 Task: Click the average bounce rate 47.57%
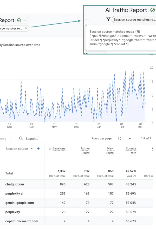pyautogui.click(x=131, y=171)
